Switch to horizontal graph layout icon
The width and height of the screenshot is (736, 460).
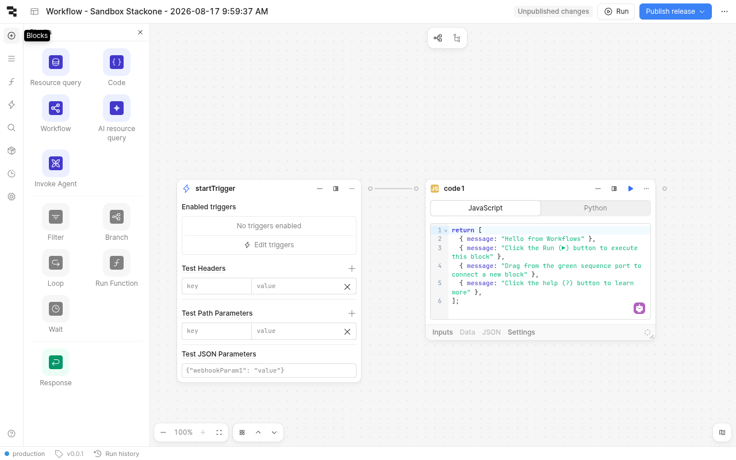pos(438,38)
